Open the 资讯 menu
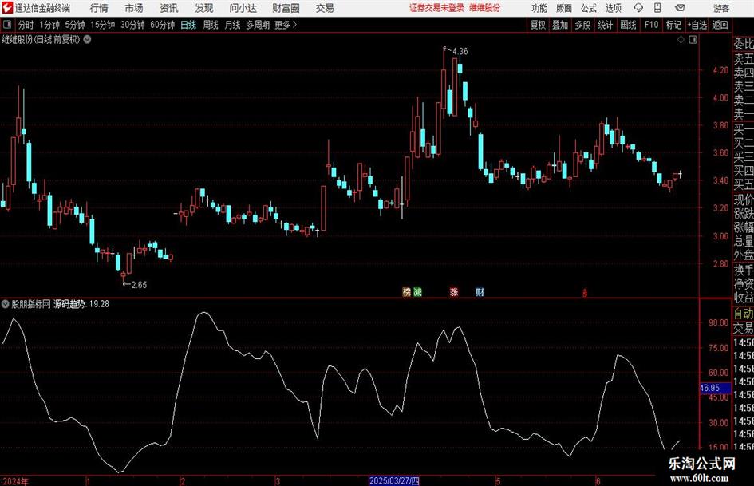The image size is (754, 486). 169,8
